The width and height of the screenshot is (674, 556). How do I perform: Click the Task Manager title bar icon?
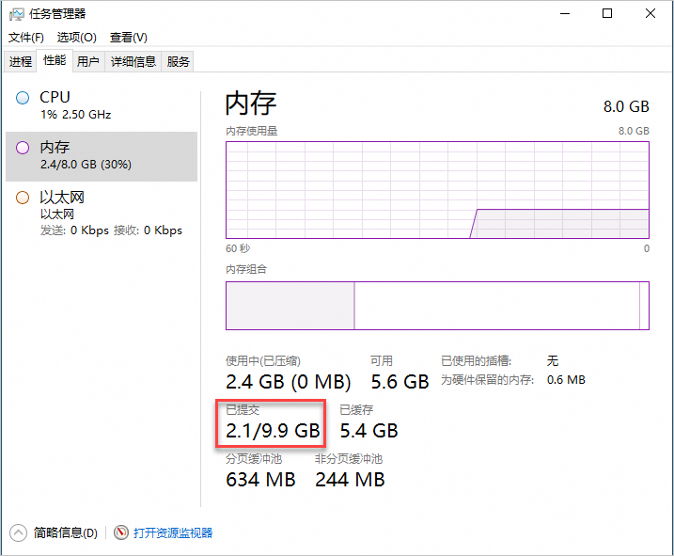coord(17,14)
